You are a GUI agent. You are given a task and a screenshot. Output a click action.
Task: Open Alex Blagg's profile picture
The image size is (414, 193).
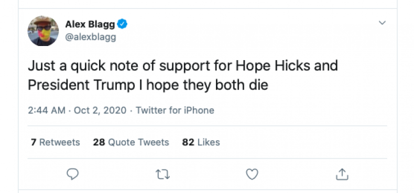point(43,31)
